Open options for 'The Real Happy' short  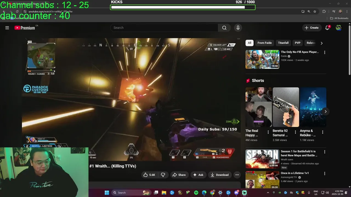(x=268, y=132)
